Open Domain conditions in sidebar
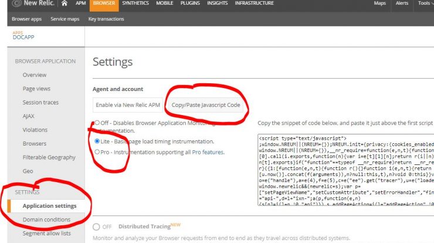This screenshot has height=243, width=434. [x=46, y=220]
